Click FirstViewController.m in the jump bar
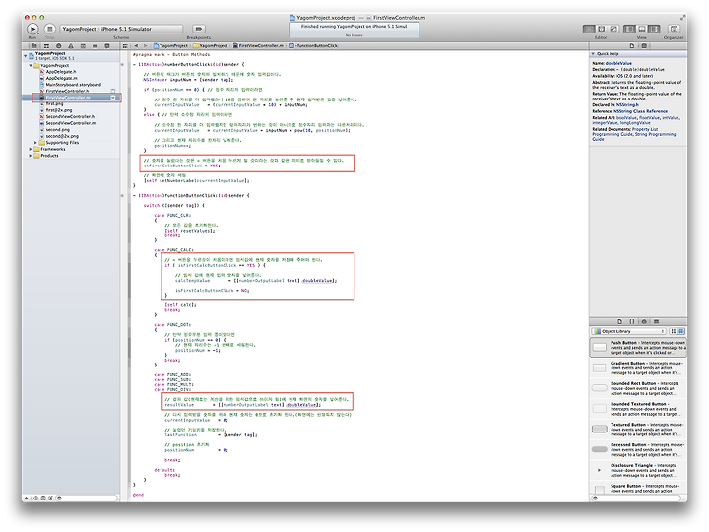The width and height of the screenshot is (709, 532). [x=258, y=45]
